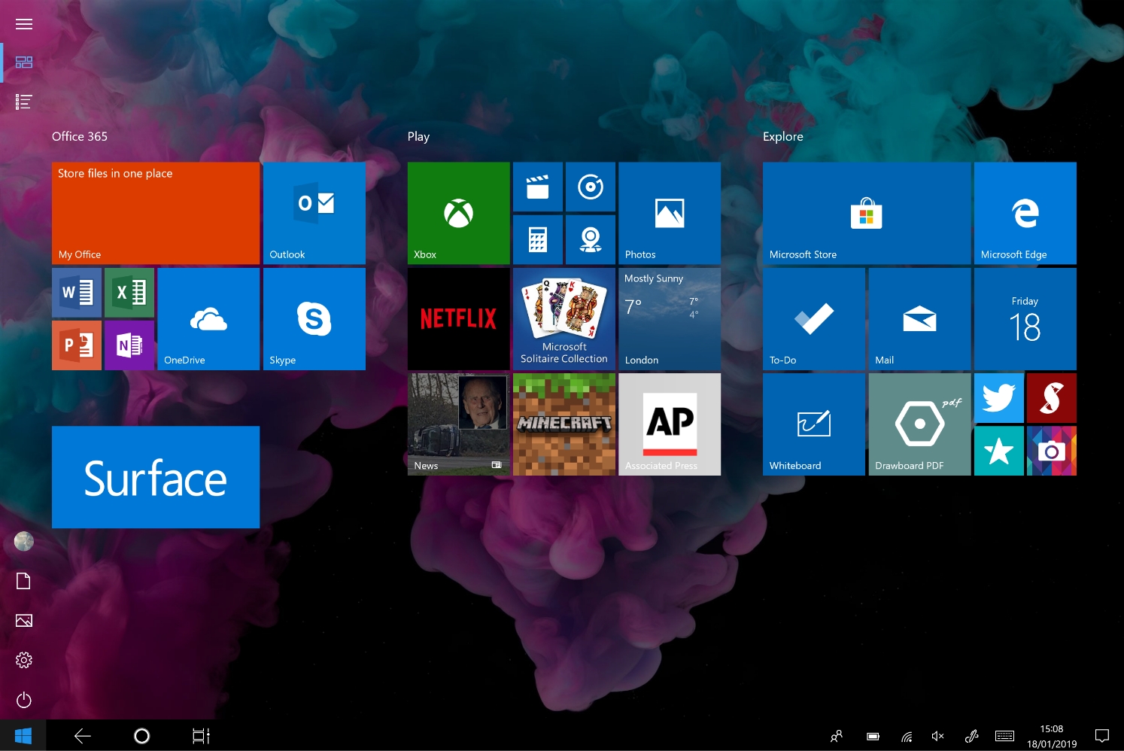Open the Word tile
Screen dimensions: 1124x751
pos(77,293)
